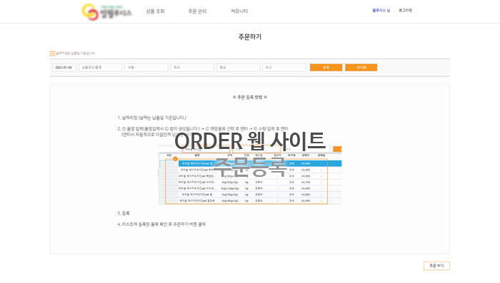
Task: Click the 중상 input field
Action: pos(238,68)
